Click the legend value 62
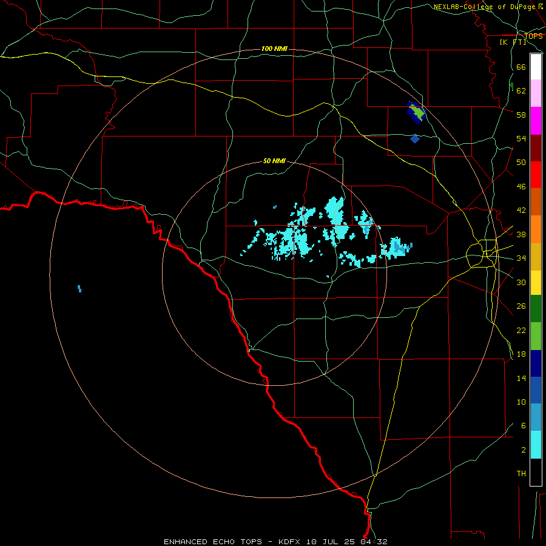Screen dimensions: 546x546 pyautogui.click(x=521, y=91)
